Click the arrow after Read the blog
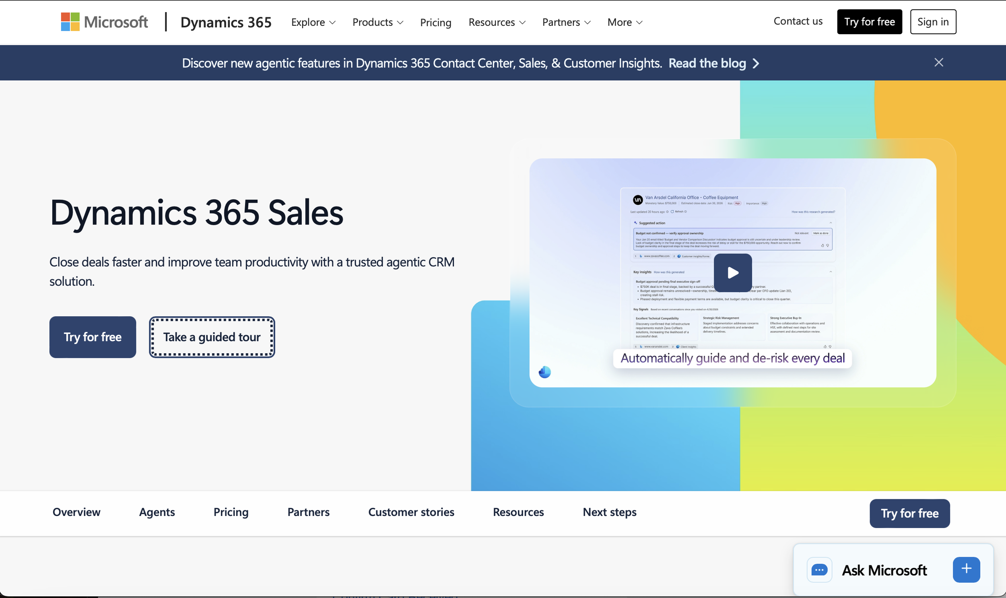Screen dimensions: 1006x598 (x=756, y=63)
